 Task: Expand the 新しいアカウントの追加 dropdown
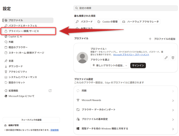coord(110,65)
